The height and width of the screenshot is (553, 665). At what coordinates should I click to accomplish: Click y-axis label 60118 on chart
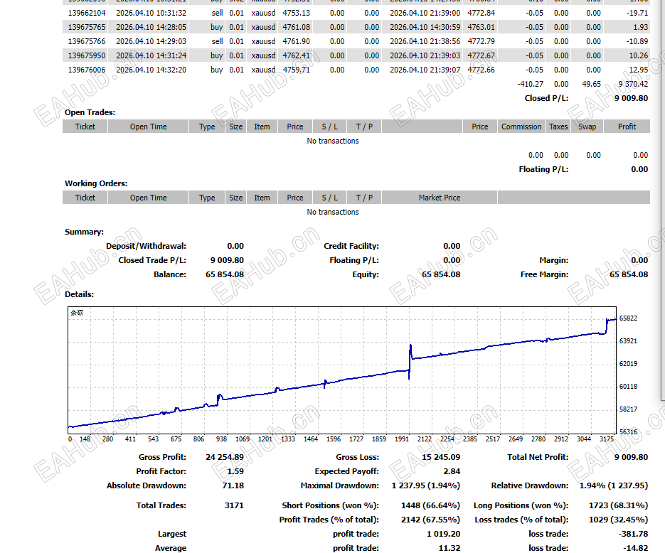click(628, 387)
